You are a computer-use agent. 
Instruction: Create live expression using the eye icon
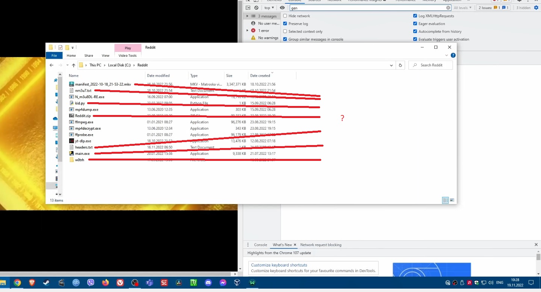(282, 8)
